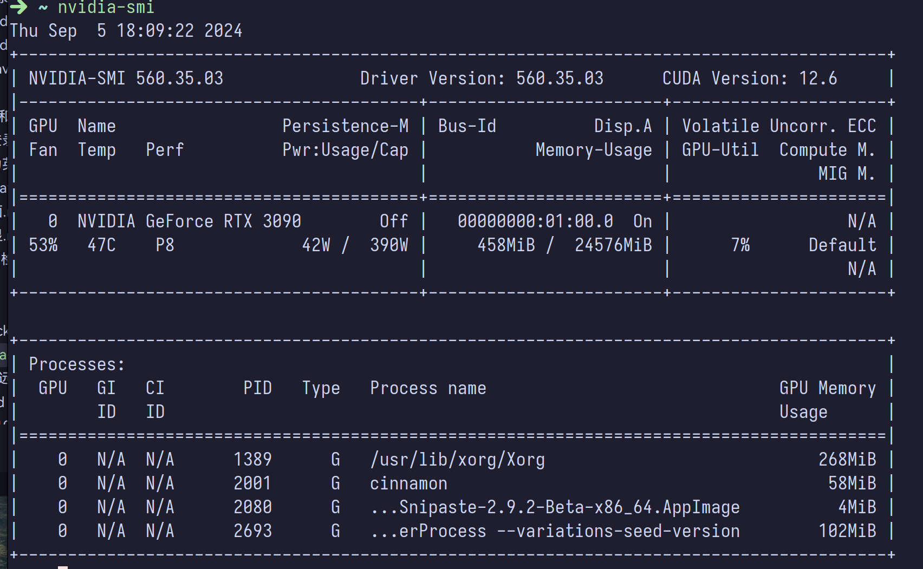Select the /usr/lib/xorg/Xorg process name
The height and width of the screenshot is (569, 923).
457,460
